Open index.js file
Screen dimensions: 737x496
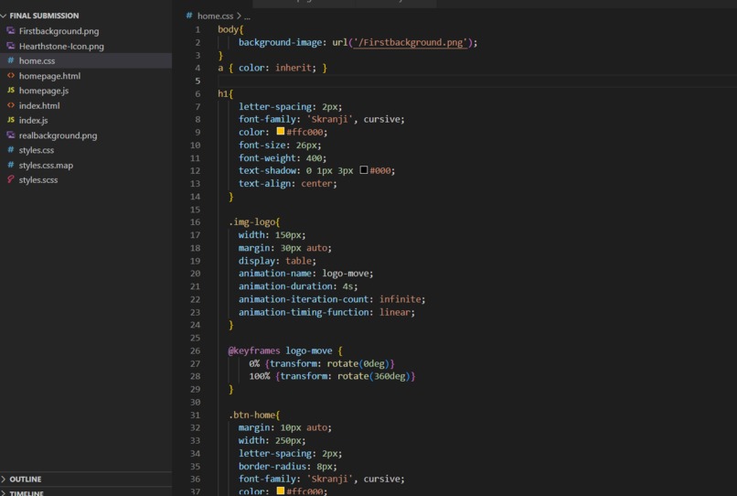tap(33, 120)
